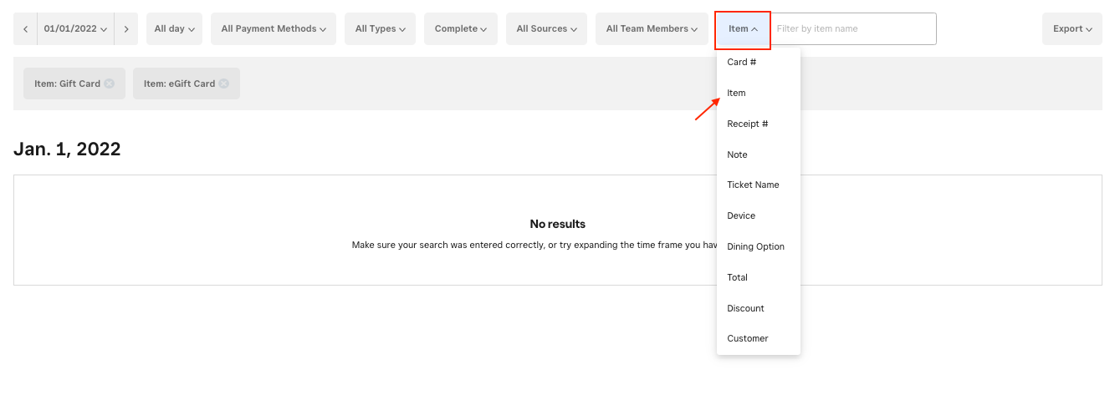
Task: Focus the Filter by item name field
Action: pyautogui.click(x=852, y=29)
